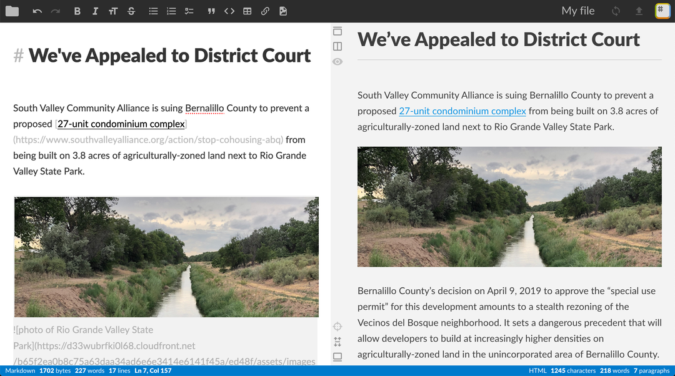Open the StackEdit menu hash icon
The height and width of the screenshot is (376, 675).
662,11
